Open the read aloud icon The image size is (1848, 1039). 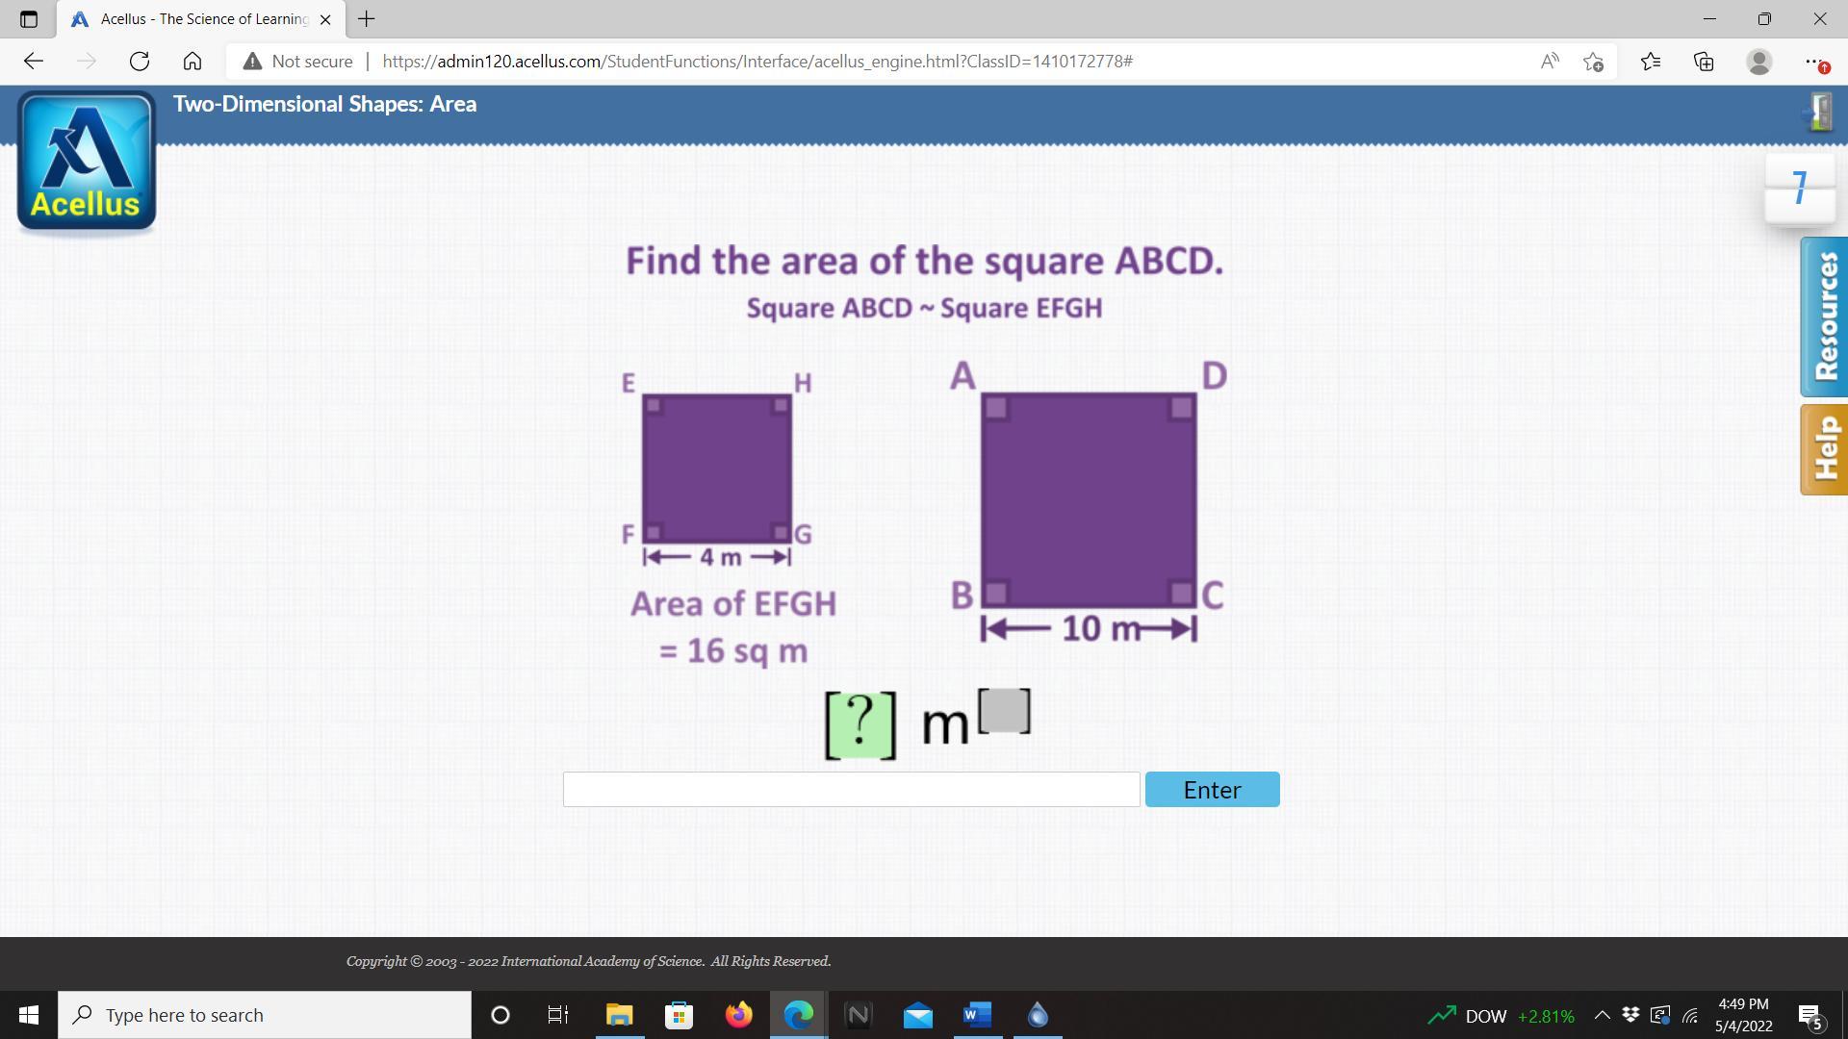(x=1549, y=62)
